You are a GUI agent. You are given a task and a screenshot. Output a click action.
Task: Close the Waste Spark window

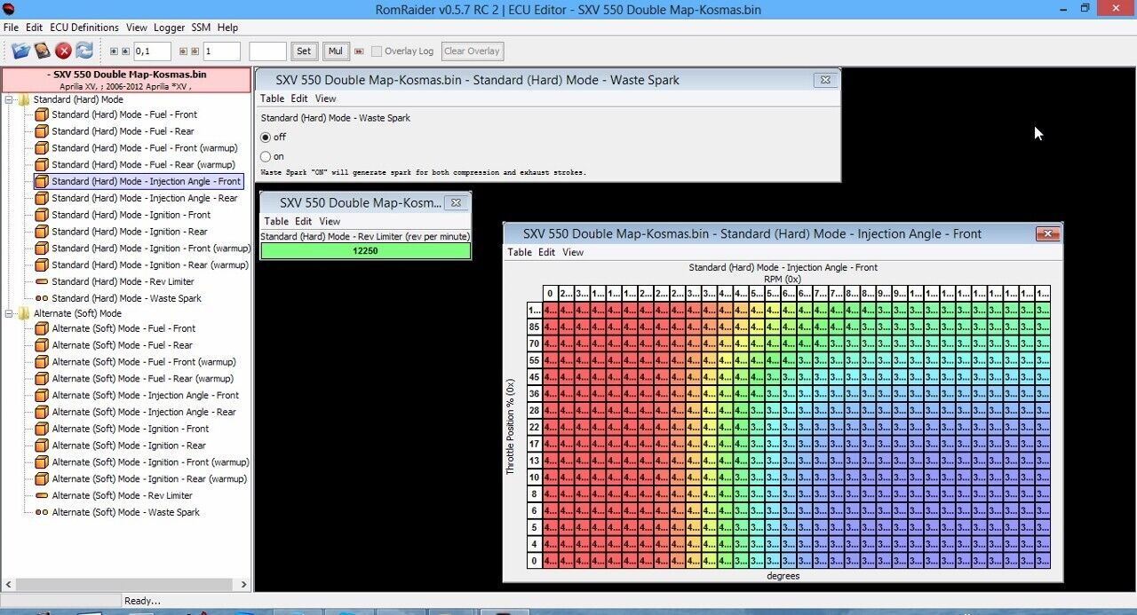825,80
